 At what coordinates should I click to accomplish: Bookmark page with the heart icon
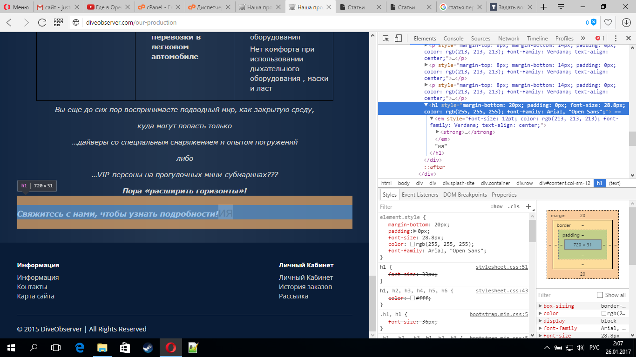pos(608,22)
